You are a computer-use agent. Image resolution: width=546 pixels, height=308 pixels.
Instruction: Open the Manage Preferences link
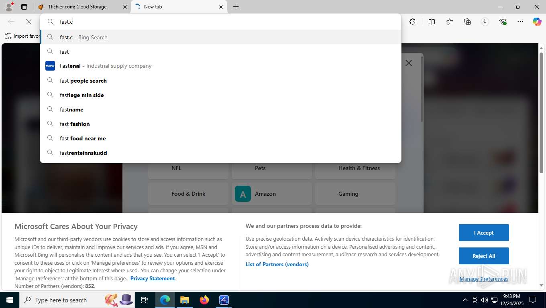click(x=484, y=279)
